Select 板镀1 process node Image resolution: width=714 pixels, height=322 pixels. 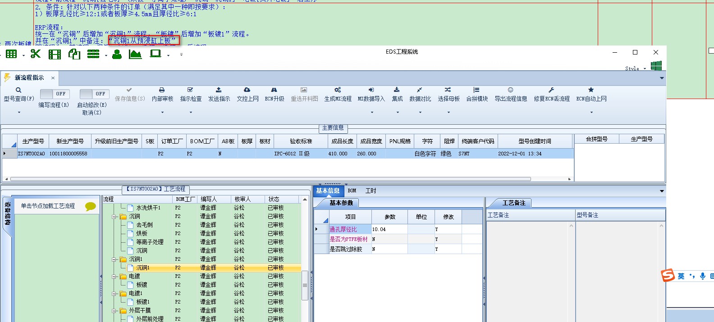pos(143,302)
